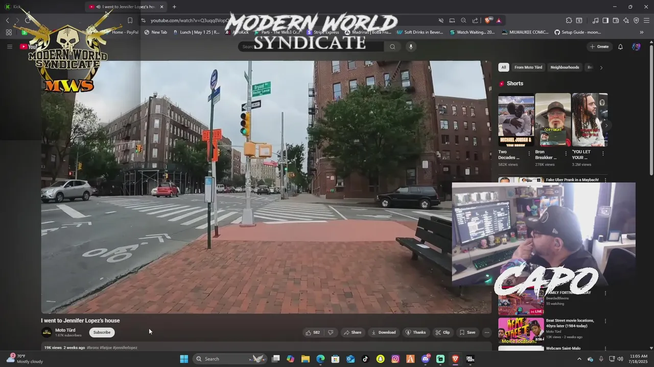The height and width of the screenshot is (367, 654).
Task: Open YouTube notifications bell
Action: [x=620, y=46]
